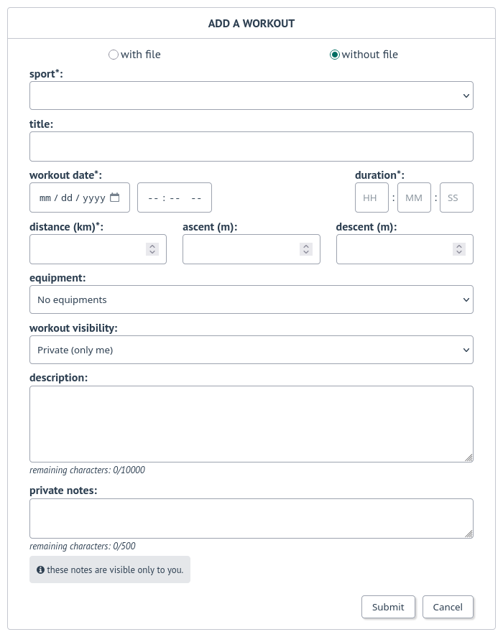Click the workout time input field
503x637 pixels.
coord(174,197)
